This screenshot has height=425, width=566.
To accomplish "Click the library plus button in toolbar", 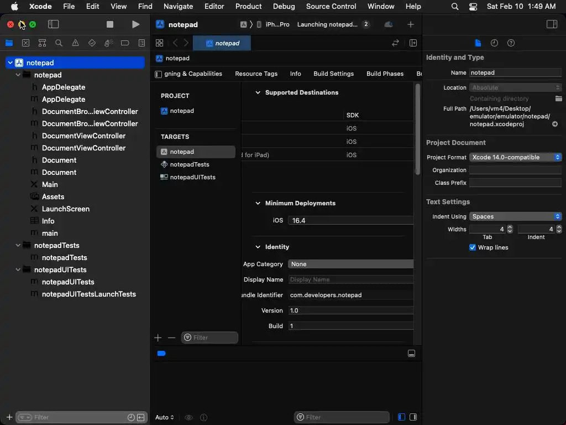I will coord(411,24).
